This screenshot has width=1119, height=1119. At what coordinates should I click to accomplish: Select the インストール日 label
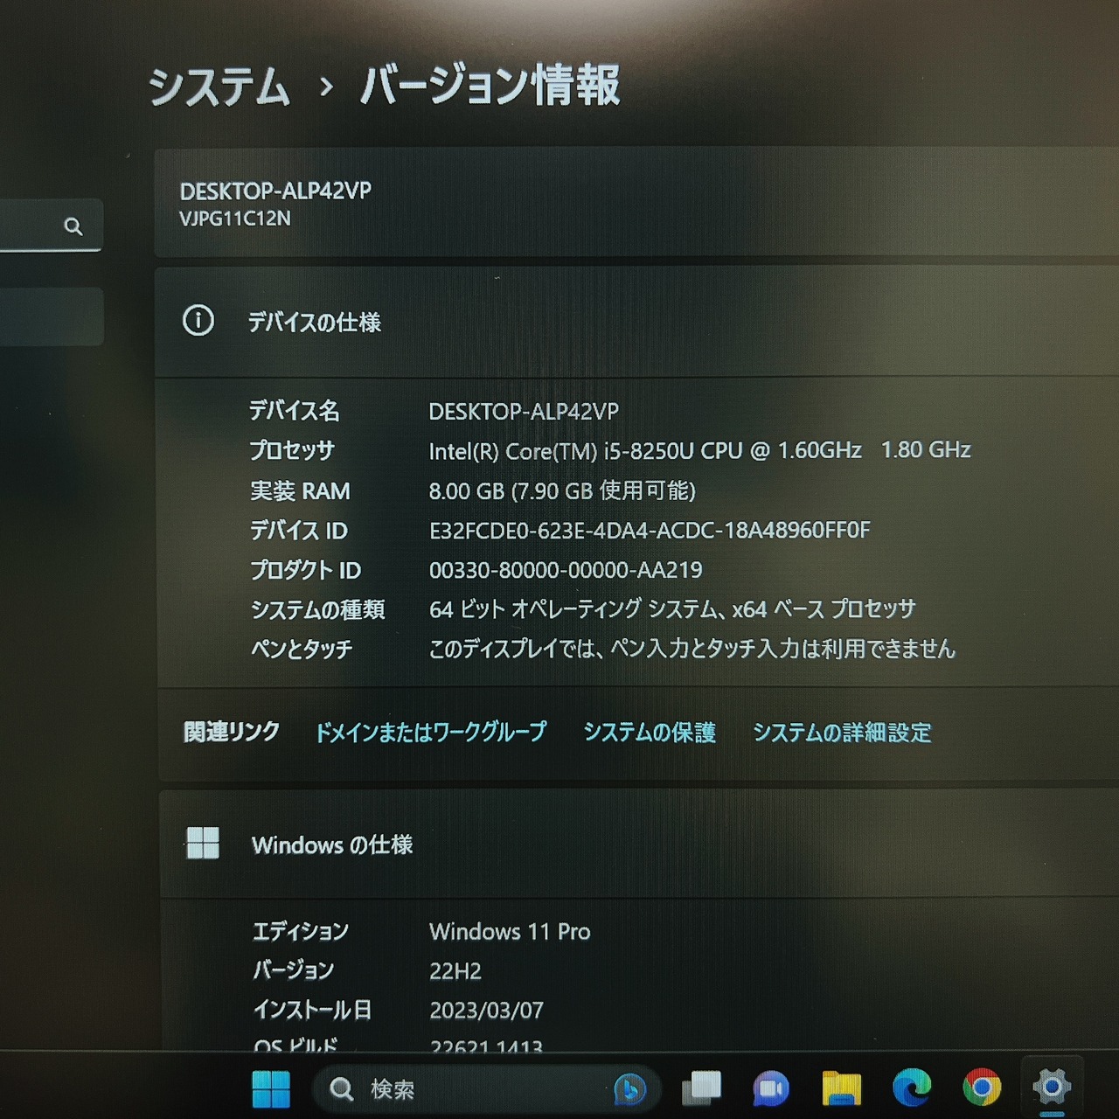pyautogui.click(x=312, y=1011)
